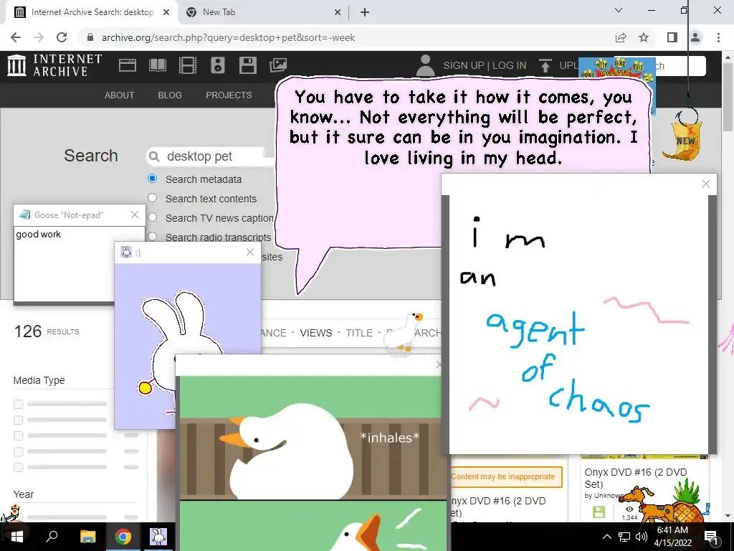Sort results by VIEWS

pyautogui.click(x=316, y=333)
